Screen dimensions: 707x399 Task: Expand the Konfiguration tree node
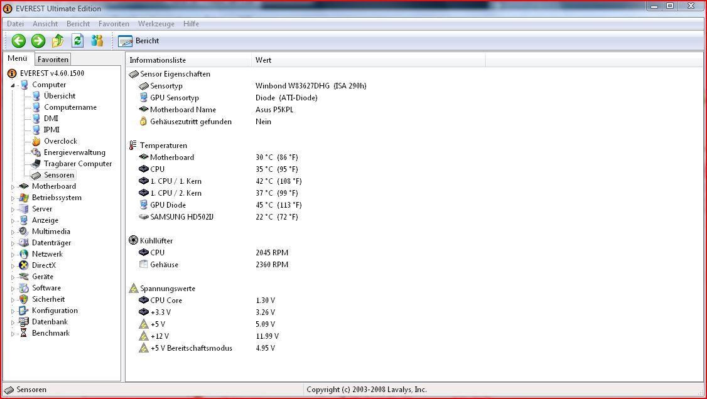(13, 311)
